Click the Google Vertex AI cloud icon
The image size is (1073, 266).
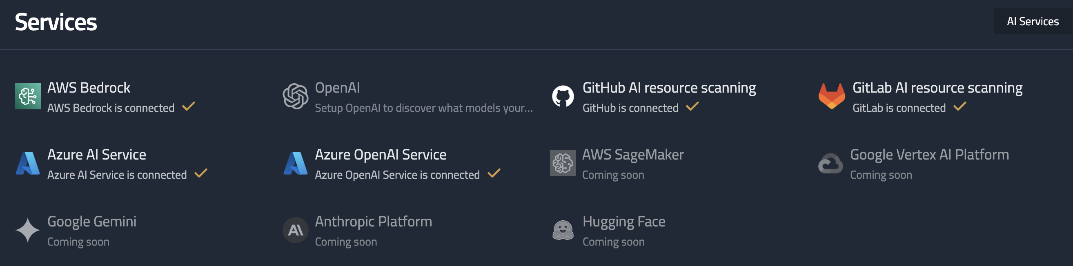(830, 163)
